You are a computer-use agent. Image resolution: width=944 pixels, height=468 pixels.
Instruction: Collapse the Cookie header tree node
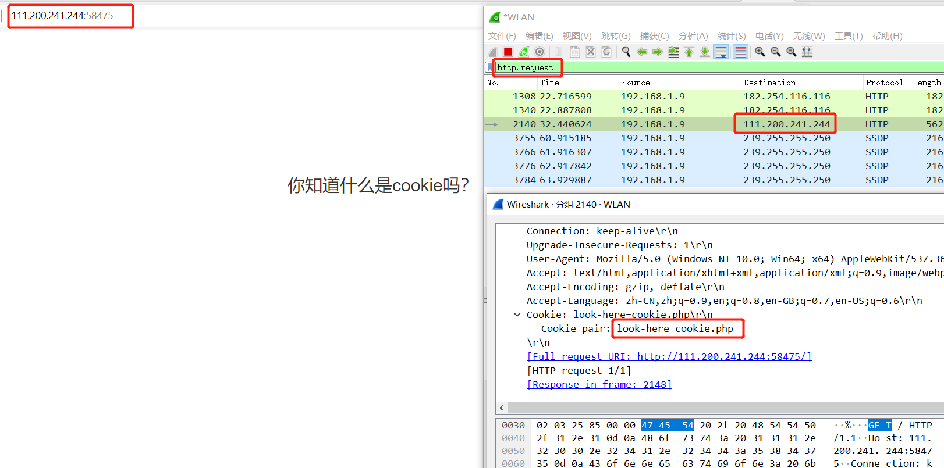pos(517,315)
